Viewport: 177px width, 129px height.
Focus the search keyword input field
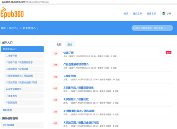click(152, 28)
